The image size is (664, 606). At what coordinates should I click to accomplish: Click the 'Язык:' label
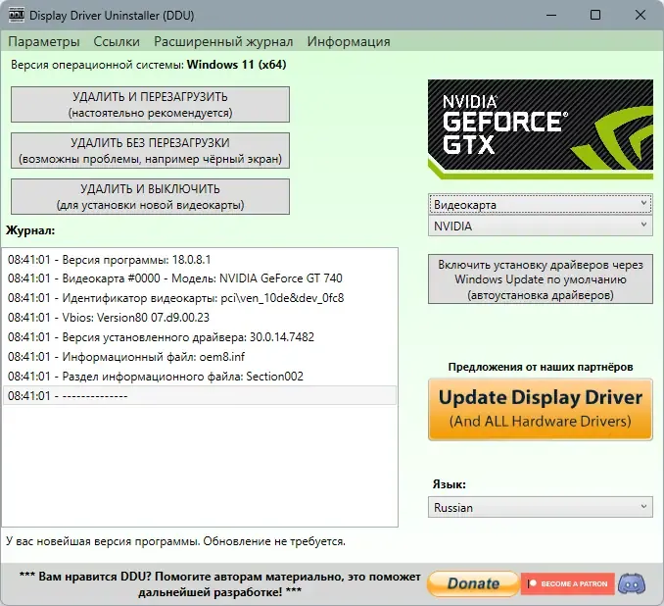[450, 483]
